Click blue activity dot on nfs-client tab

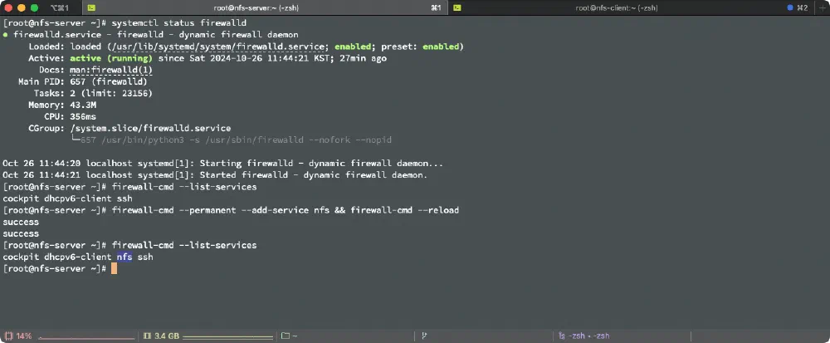790,7
